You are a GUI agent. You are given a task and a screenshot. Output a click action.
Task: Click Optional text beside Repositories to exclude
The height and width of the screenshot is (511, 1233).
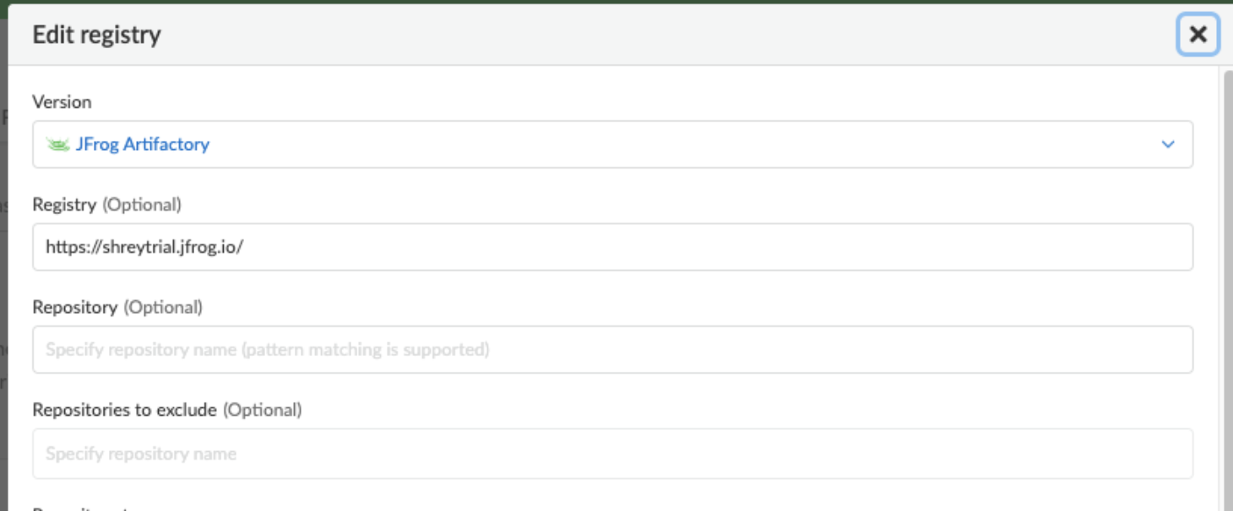click(262, 411)
